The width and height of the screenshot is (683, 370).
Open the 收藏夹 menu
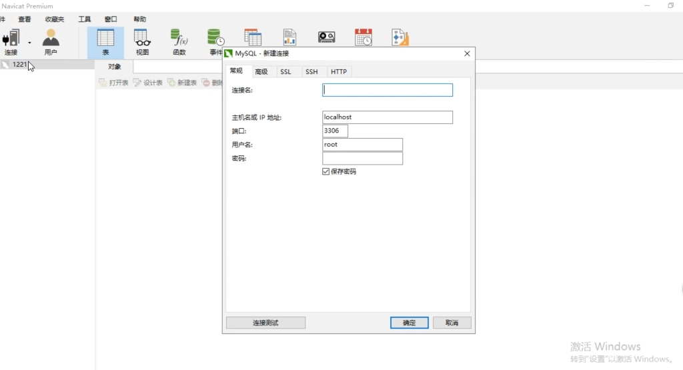55,19
